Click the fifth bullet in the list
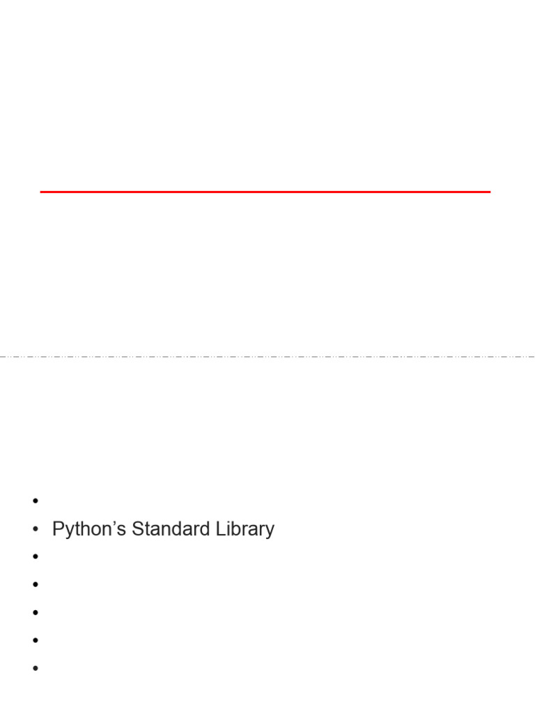This screenshot has height=714, width=535. coord(34,612)
